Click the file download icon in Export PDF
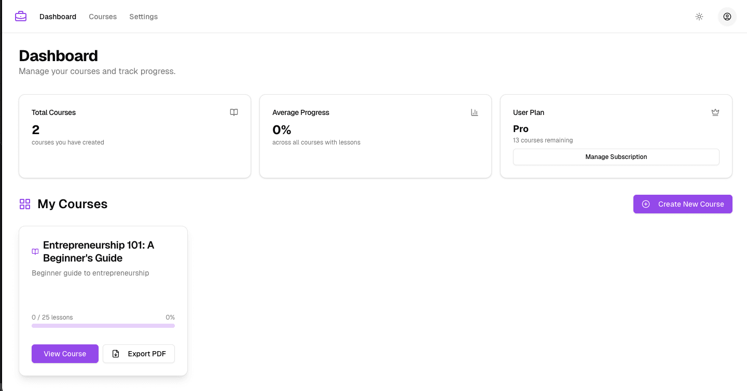This screenshot has height=391, width=747. pos(116,354)
